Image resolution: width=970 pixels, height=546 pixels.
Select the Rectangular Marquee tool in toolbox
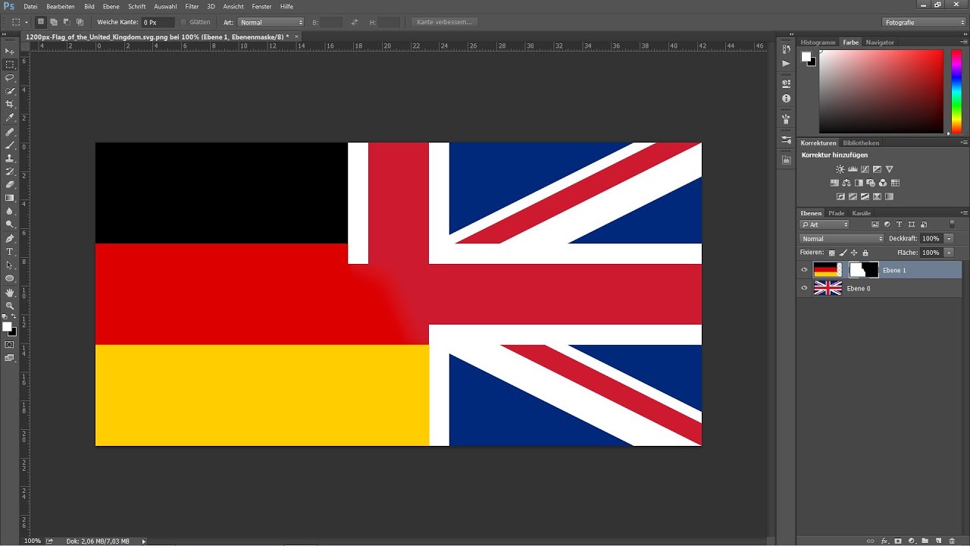[x=10, y=64]
